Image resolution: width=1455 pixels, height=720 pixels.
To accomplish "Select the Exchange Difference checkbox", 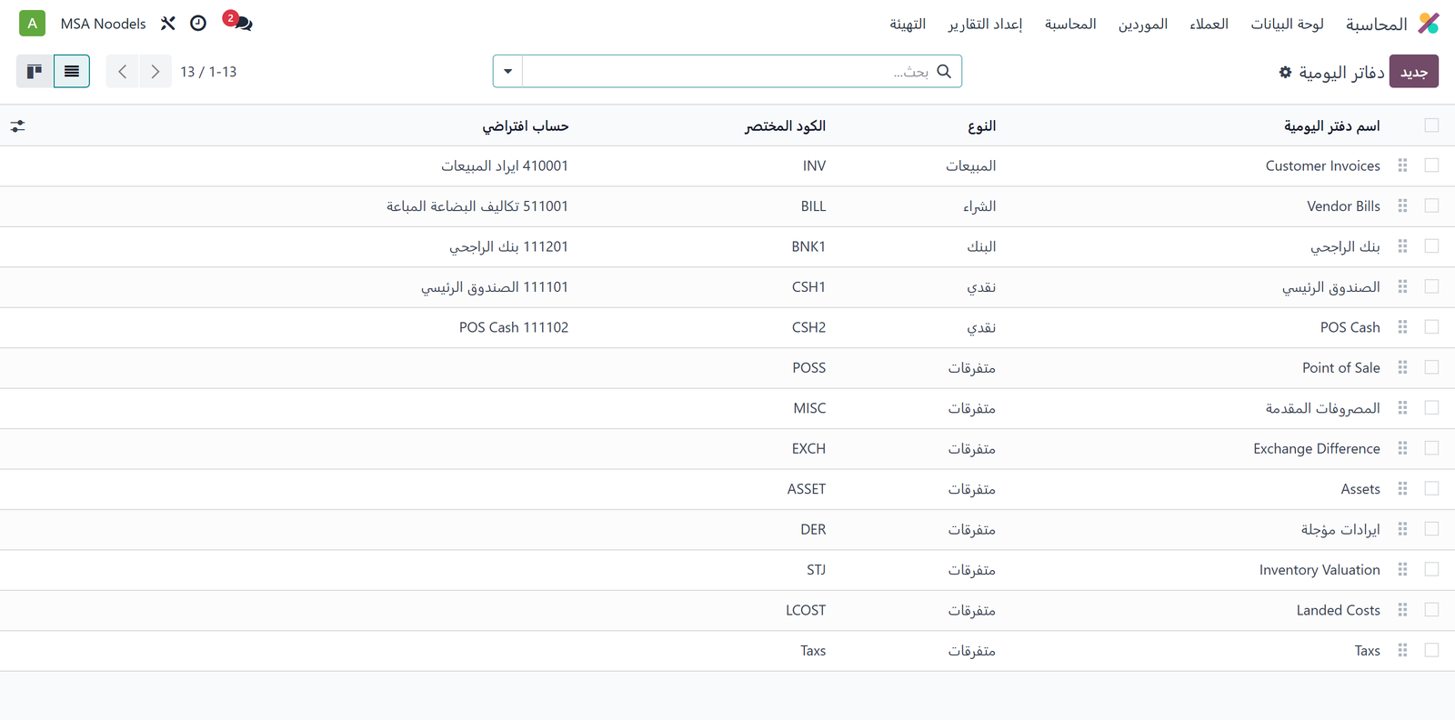I will [1431, 448].
